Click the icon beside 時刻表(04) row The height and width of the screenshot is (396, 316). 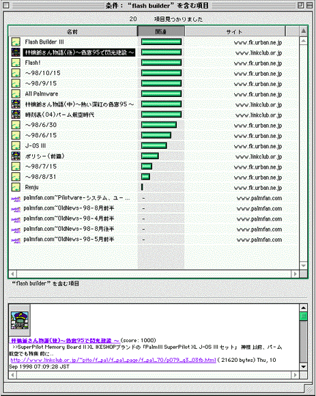click(x=16, y=115)
